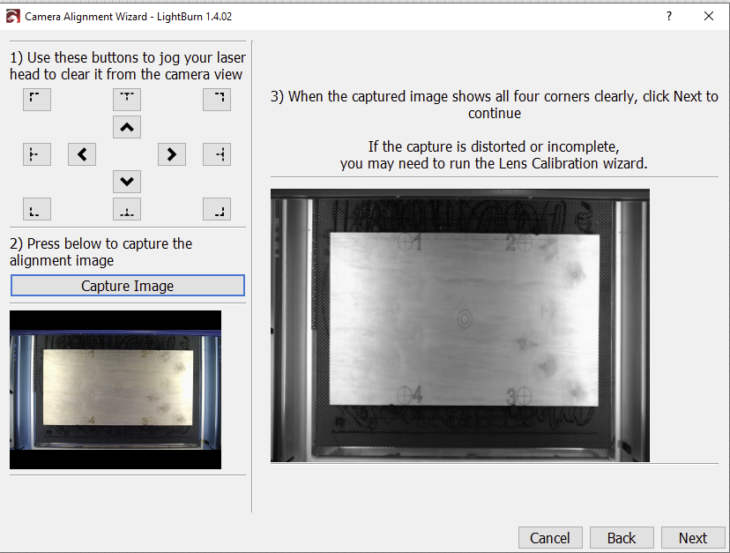Jog laser head right with arrow
Image resolution: width=730 pixels, height=553 pixels.
coord(172,154)
